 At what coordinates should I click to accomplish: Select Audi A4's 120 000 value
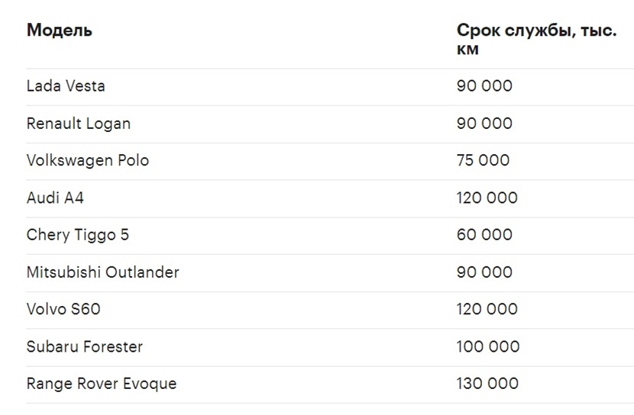487,198
